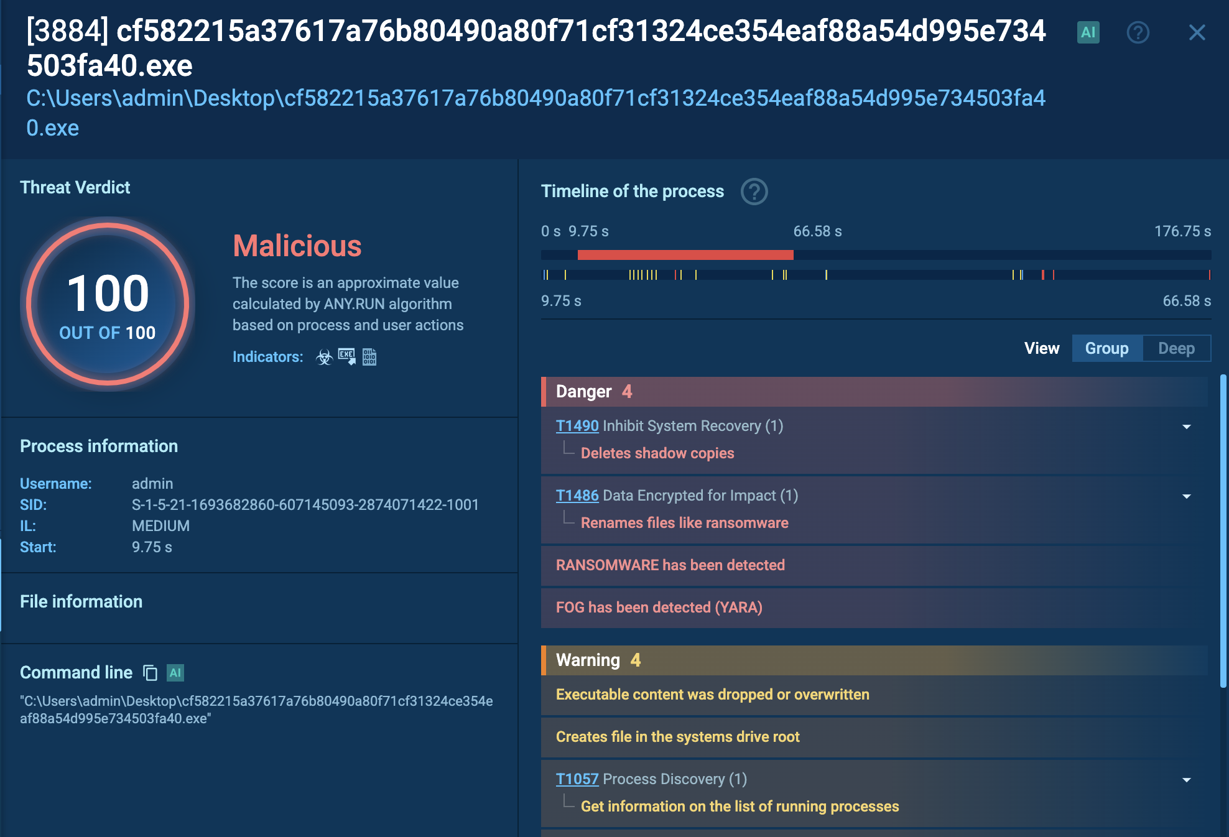Expand the Inhibit System Recovery entry
Screen dimensions: 1229x837
(1186, 427)
